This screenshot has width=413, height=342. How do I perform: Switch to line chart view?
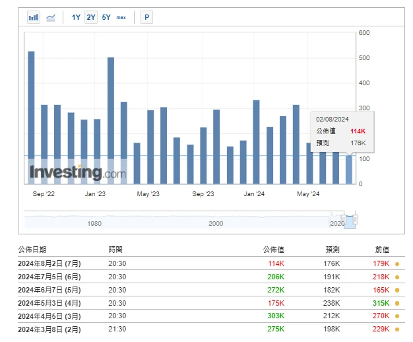pos(51,17)
